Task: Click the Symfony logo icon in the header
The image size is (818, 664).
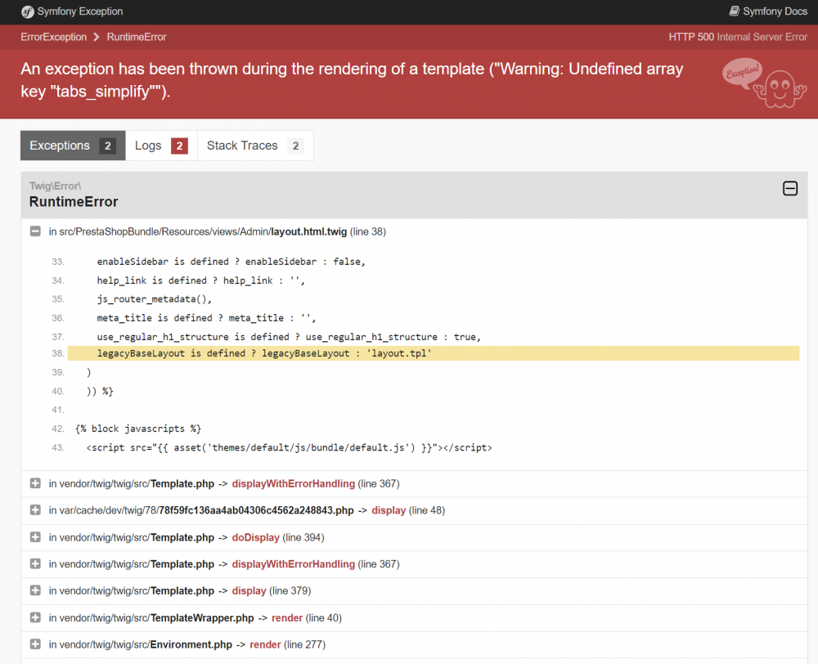Action: pyautogui.click(x=28, y=12)
